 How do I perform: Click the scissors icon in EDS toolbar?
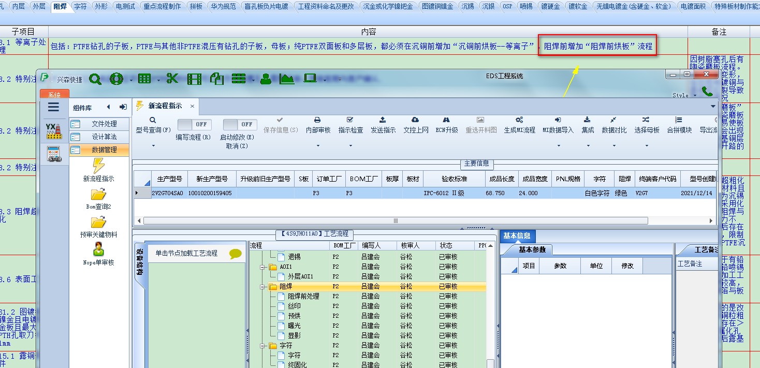click(x=172, y=79)
